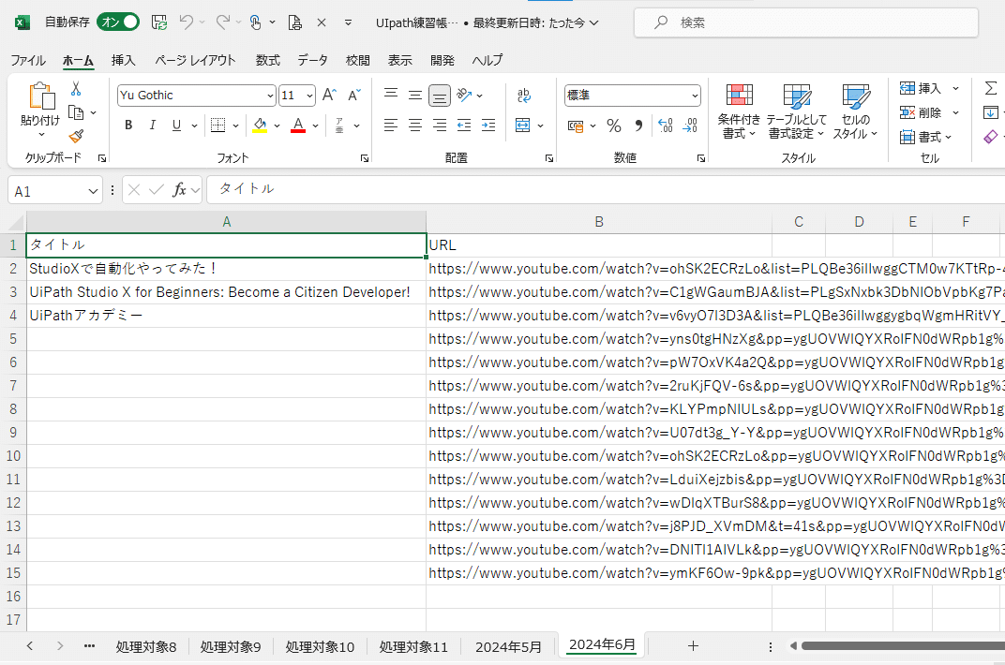The image size is (1005, 665).
Task: Open the Yu Gothic font dropdown
Action: pos(270,96)
